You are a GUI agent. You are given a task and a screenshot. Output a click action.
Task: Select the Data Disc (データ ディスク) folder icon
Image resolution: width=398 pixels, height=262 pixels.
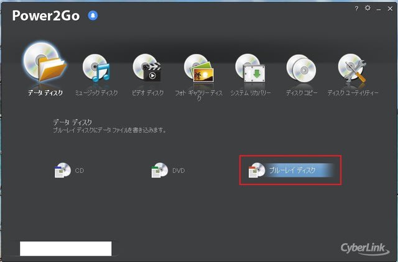pyautogui.click(x=45, y=63)
